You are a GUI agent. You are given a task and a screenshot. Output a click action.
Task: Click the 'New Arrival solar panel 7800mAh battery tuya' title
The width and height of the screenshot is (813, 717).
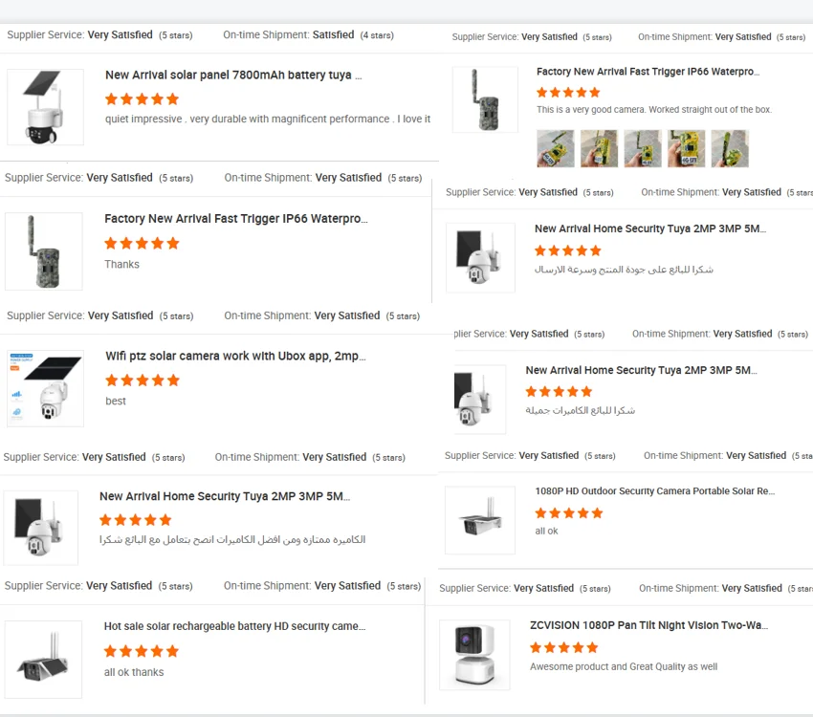pos(233,76)
